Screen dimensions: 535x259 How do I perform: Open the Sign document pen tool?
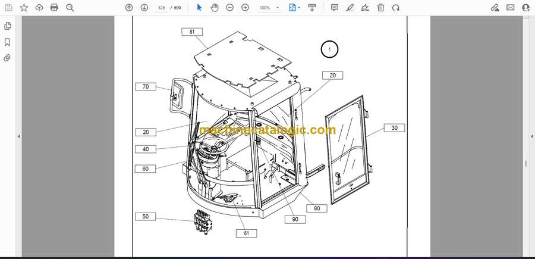point(365,8)
